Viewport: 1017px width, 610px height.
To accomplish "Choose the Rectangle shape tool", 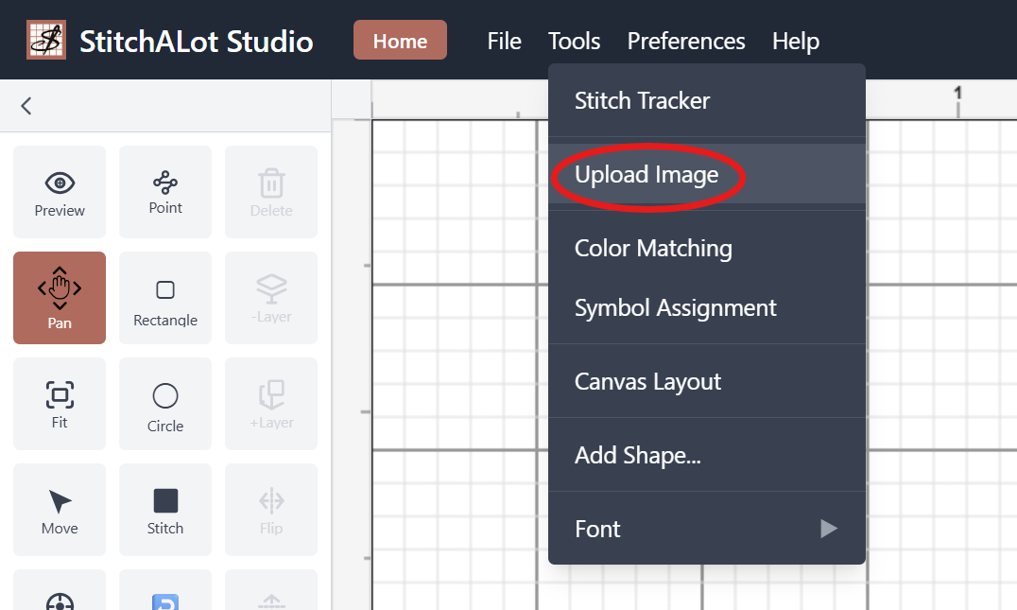I will (x=165, y=298).
